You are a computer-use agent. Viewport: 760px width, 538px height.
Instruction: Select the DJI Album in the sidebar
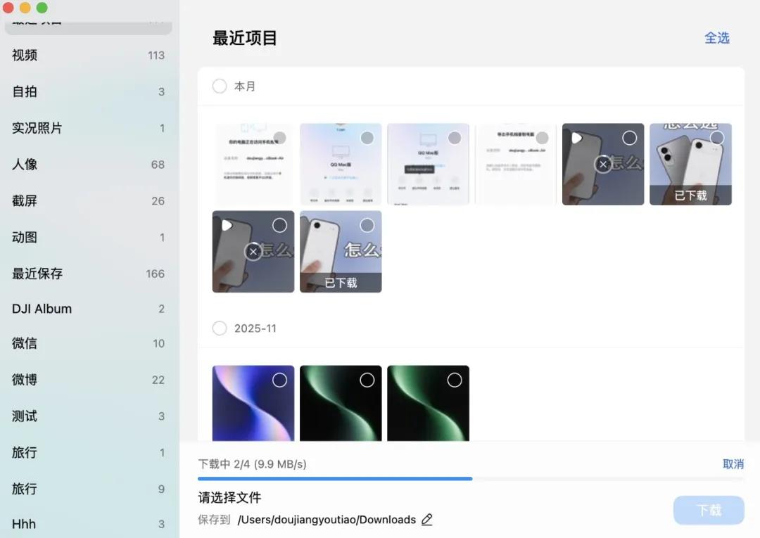[x=41, y=308]
